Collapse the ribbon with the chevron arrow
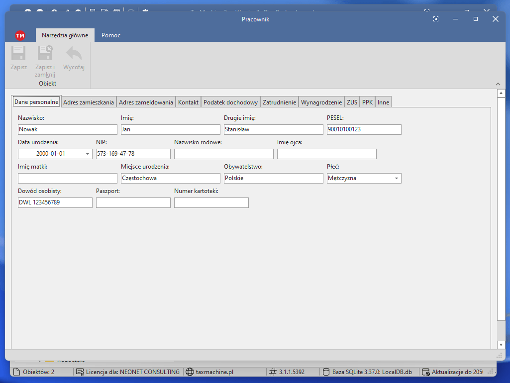Screen dimensions: 510x383 coord(498,84)
